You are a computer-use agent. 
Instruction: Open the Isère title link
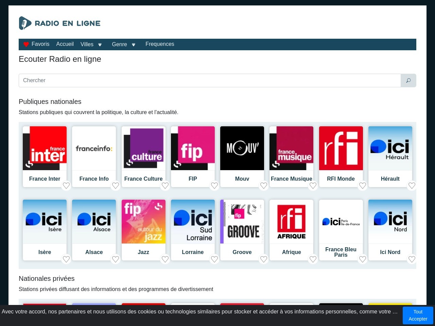coord(45,252)
